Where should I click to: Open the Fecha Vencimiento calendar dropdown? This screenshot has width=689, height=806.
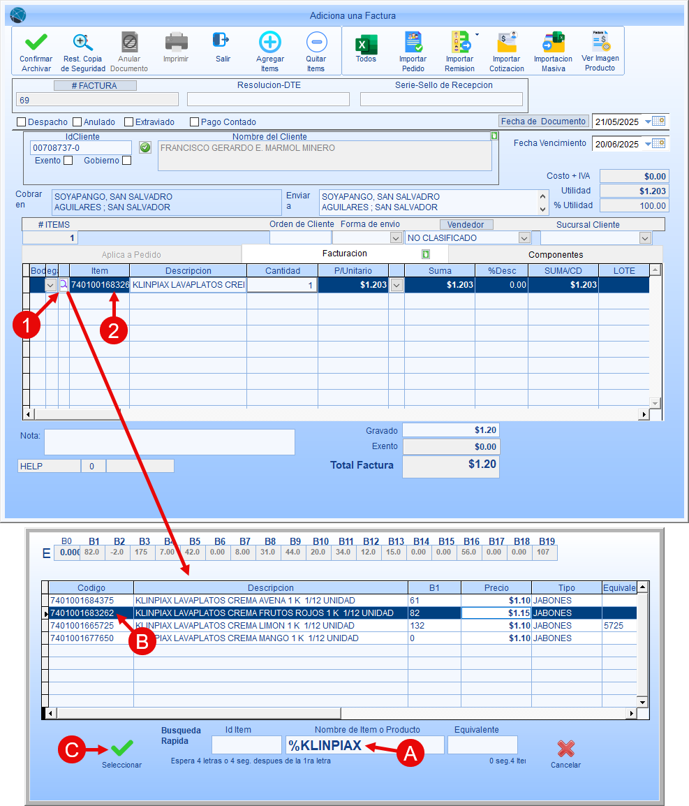pos(655,143)
